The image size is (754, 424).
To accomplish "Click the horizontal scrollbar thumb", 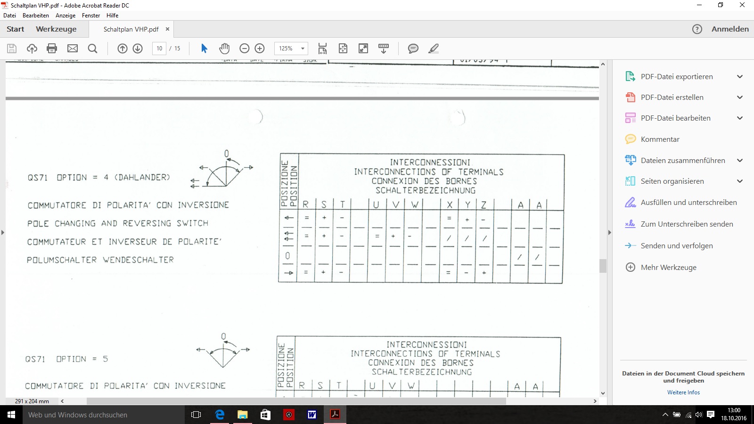I will tap(296, 401).
